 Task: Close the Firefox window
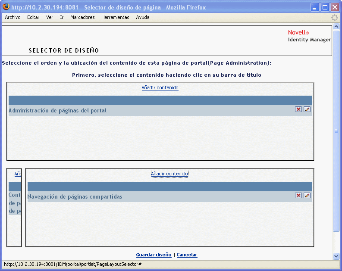(x=335, y=7)
